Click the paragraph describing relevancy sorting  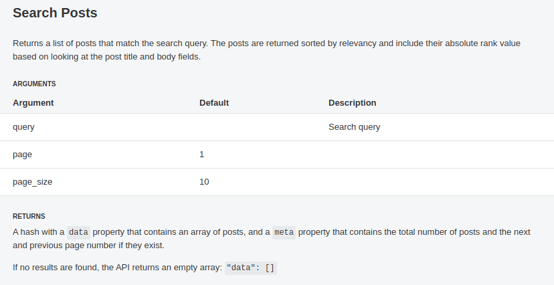266,50
